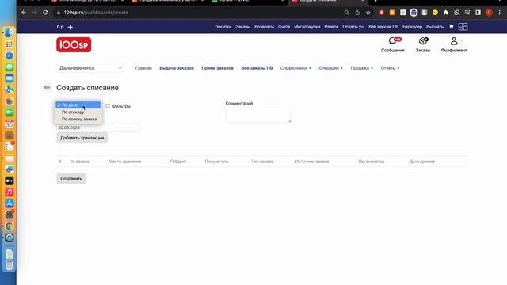Viewport: 507px width, 285px height.
Task: Click the zoom magnifier in address bar
Action: click(x=346, y=13)
